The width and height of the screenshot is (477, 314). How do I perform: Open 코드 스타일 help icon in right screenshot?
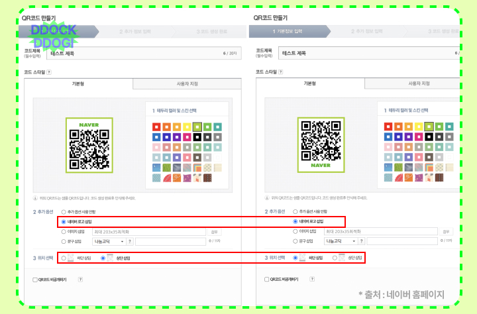280,72
